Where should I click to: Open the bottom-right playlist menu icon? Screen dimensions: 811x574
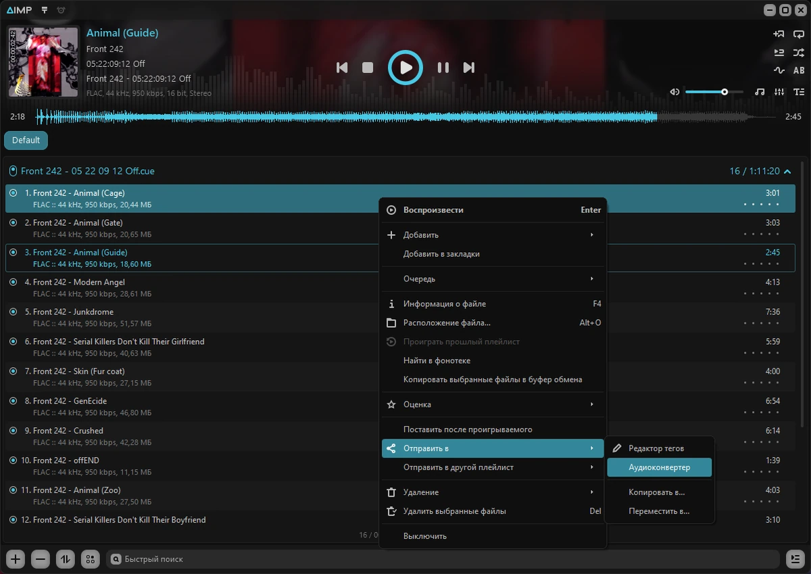pos(795,559)
